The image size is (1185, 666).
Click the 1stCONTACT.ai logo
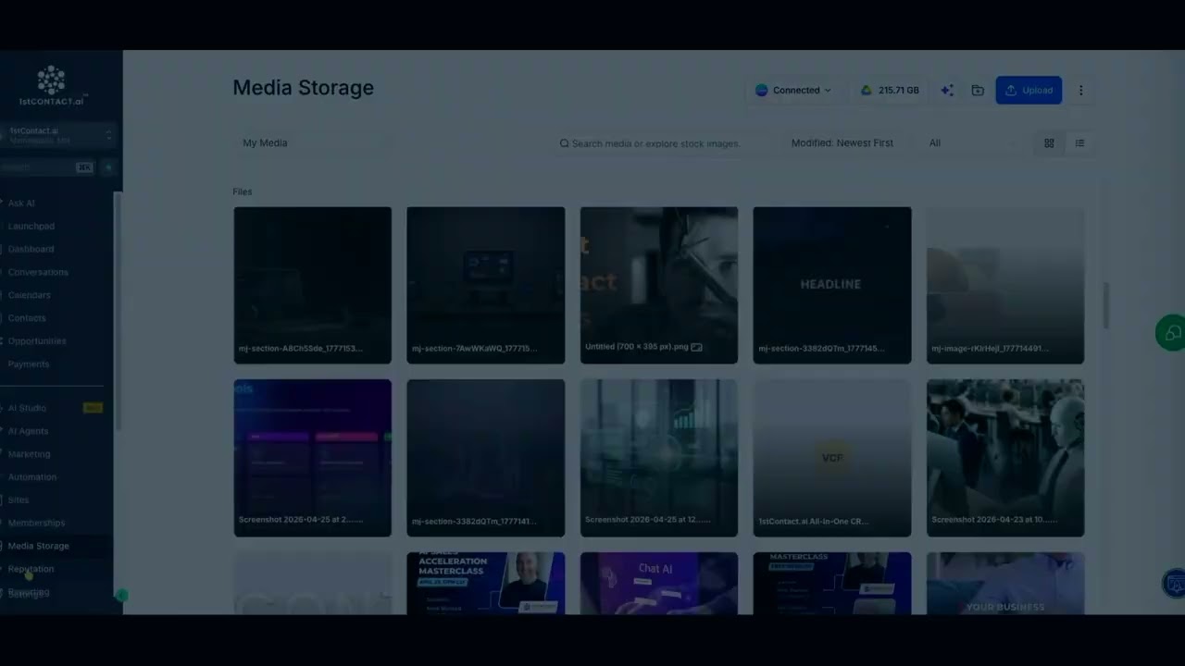tap(52, 85)
